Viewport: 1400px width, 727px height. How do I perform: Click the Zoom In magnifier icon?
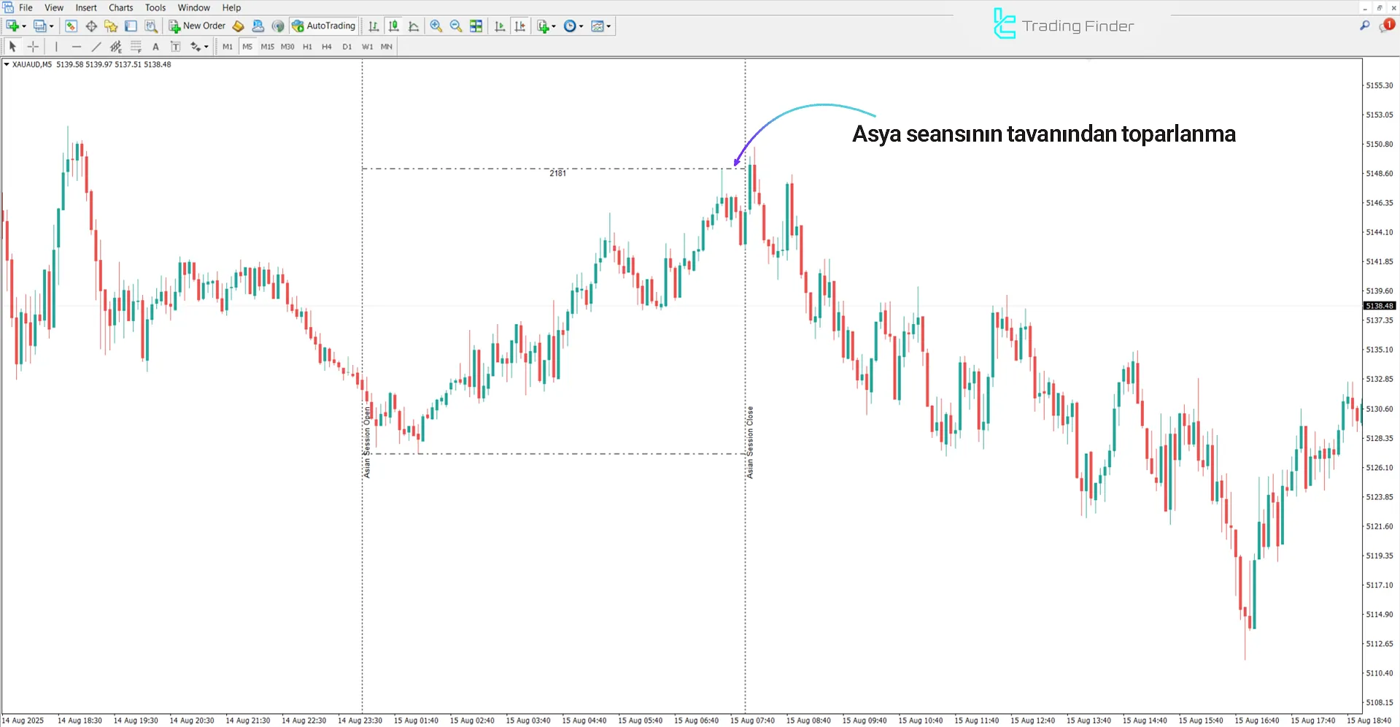436,26
